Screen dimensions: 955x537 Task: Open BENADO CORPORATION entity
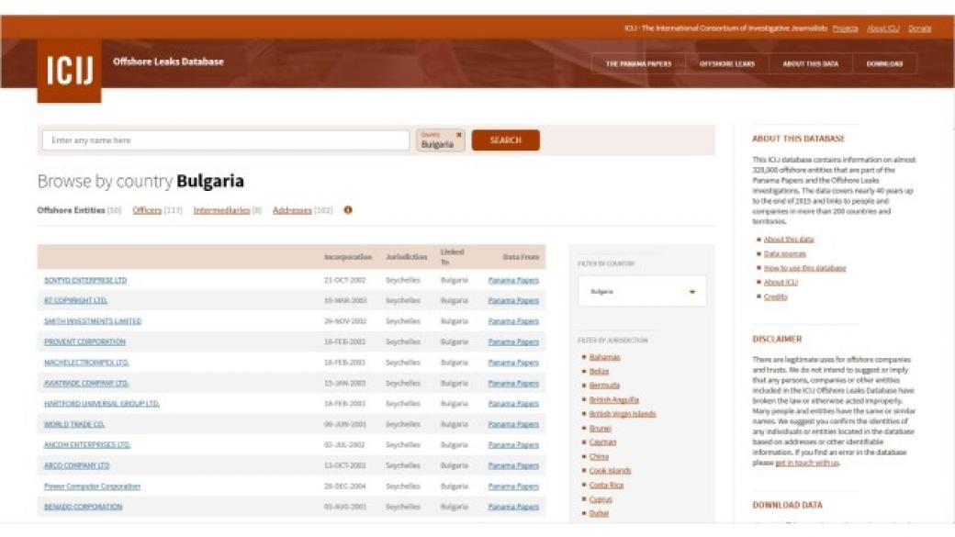click(x=83, y=507)
